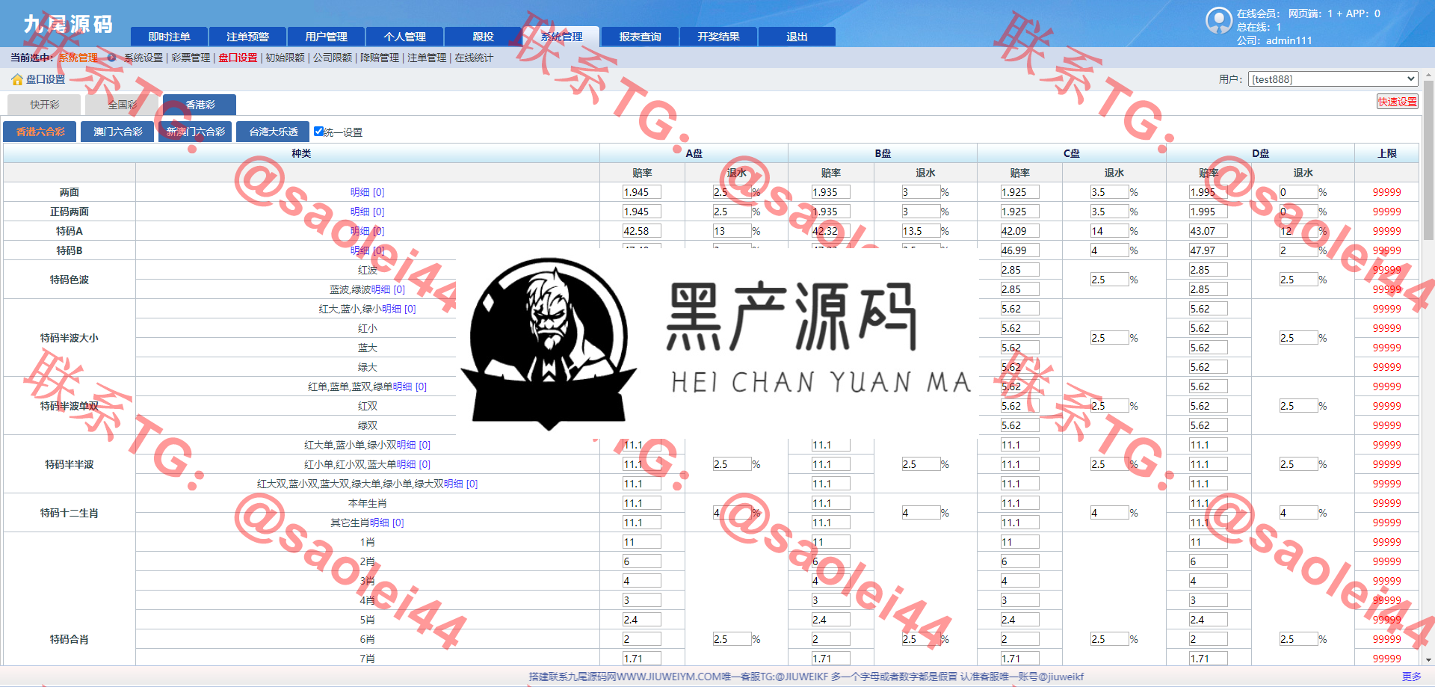Click the 退出 logout button
The width and height of the screenshot is (1435, 687).
click(797, 37)
